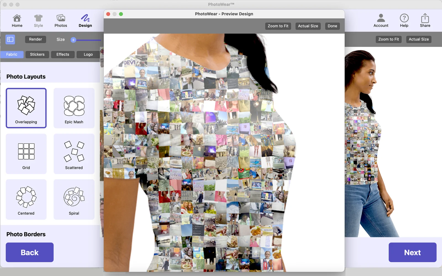Click Actual Size in preview window
The width and height of the screenshot is (442, 276).
click(x=308, y=26)
